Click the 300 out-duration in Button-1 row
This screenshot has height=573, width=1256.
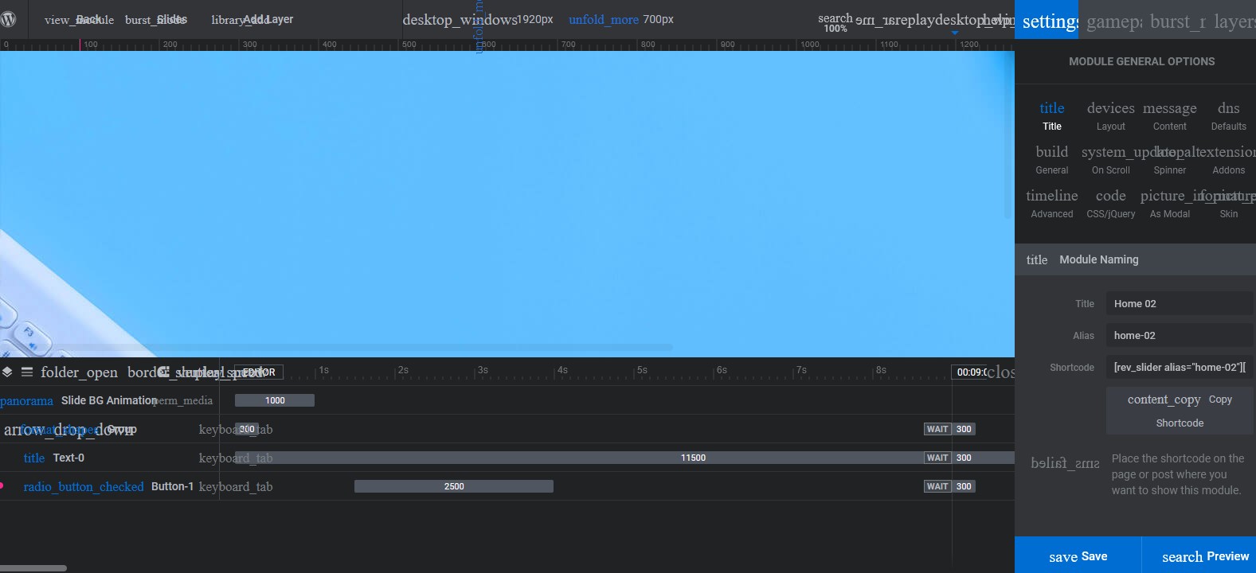(964, 486)
